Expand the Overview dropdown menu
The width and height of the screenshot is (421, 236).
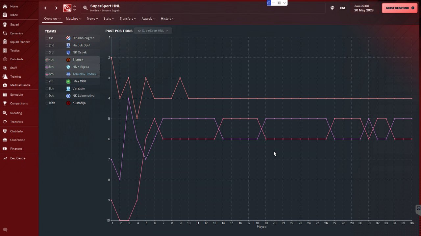[x=52, y=19]
